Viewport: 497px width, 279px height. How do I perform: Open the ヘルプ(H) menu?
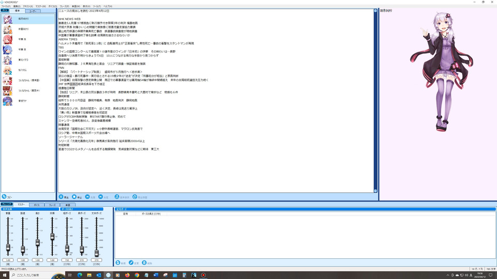point(108,6)
